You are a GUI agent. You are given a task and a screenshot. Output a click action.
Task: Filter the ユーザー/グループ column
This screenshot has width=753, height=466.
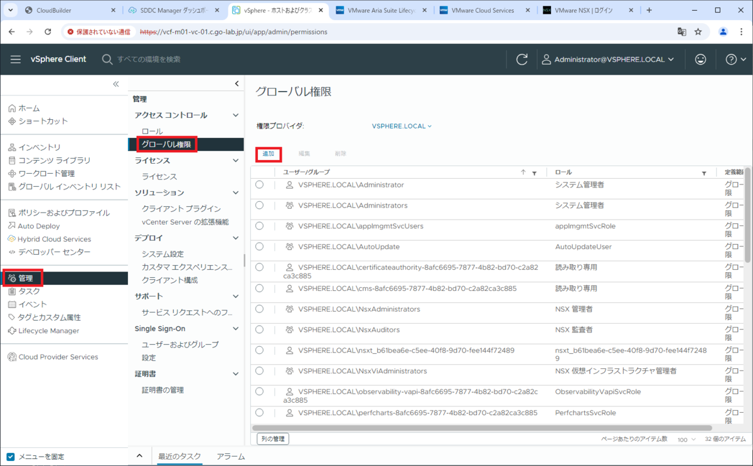(534, 173)
